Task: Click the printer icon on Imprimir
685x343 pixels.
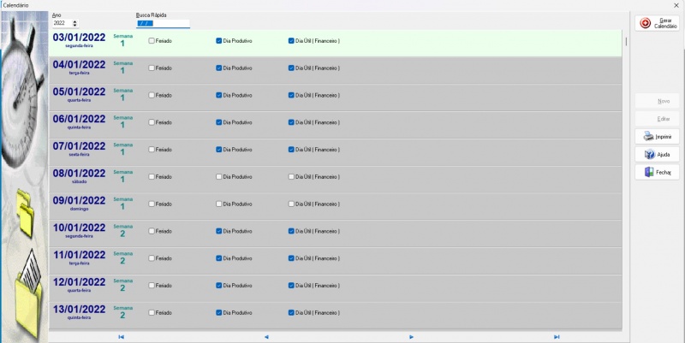Action: pyautogui.click(x=649, y=137)
